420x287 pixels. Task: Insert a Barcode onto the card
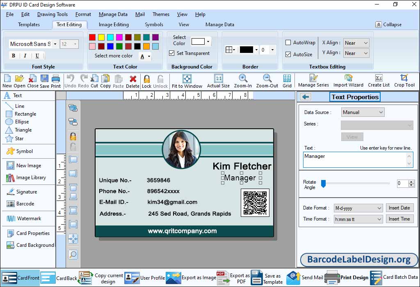pyautogui.click(x=21, y=204)
